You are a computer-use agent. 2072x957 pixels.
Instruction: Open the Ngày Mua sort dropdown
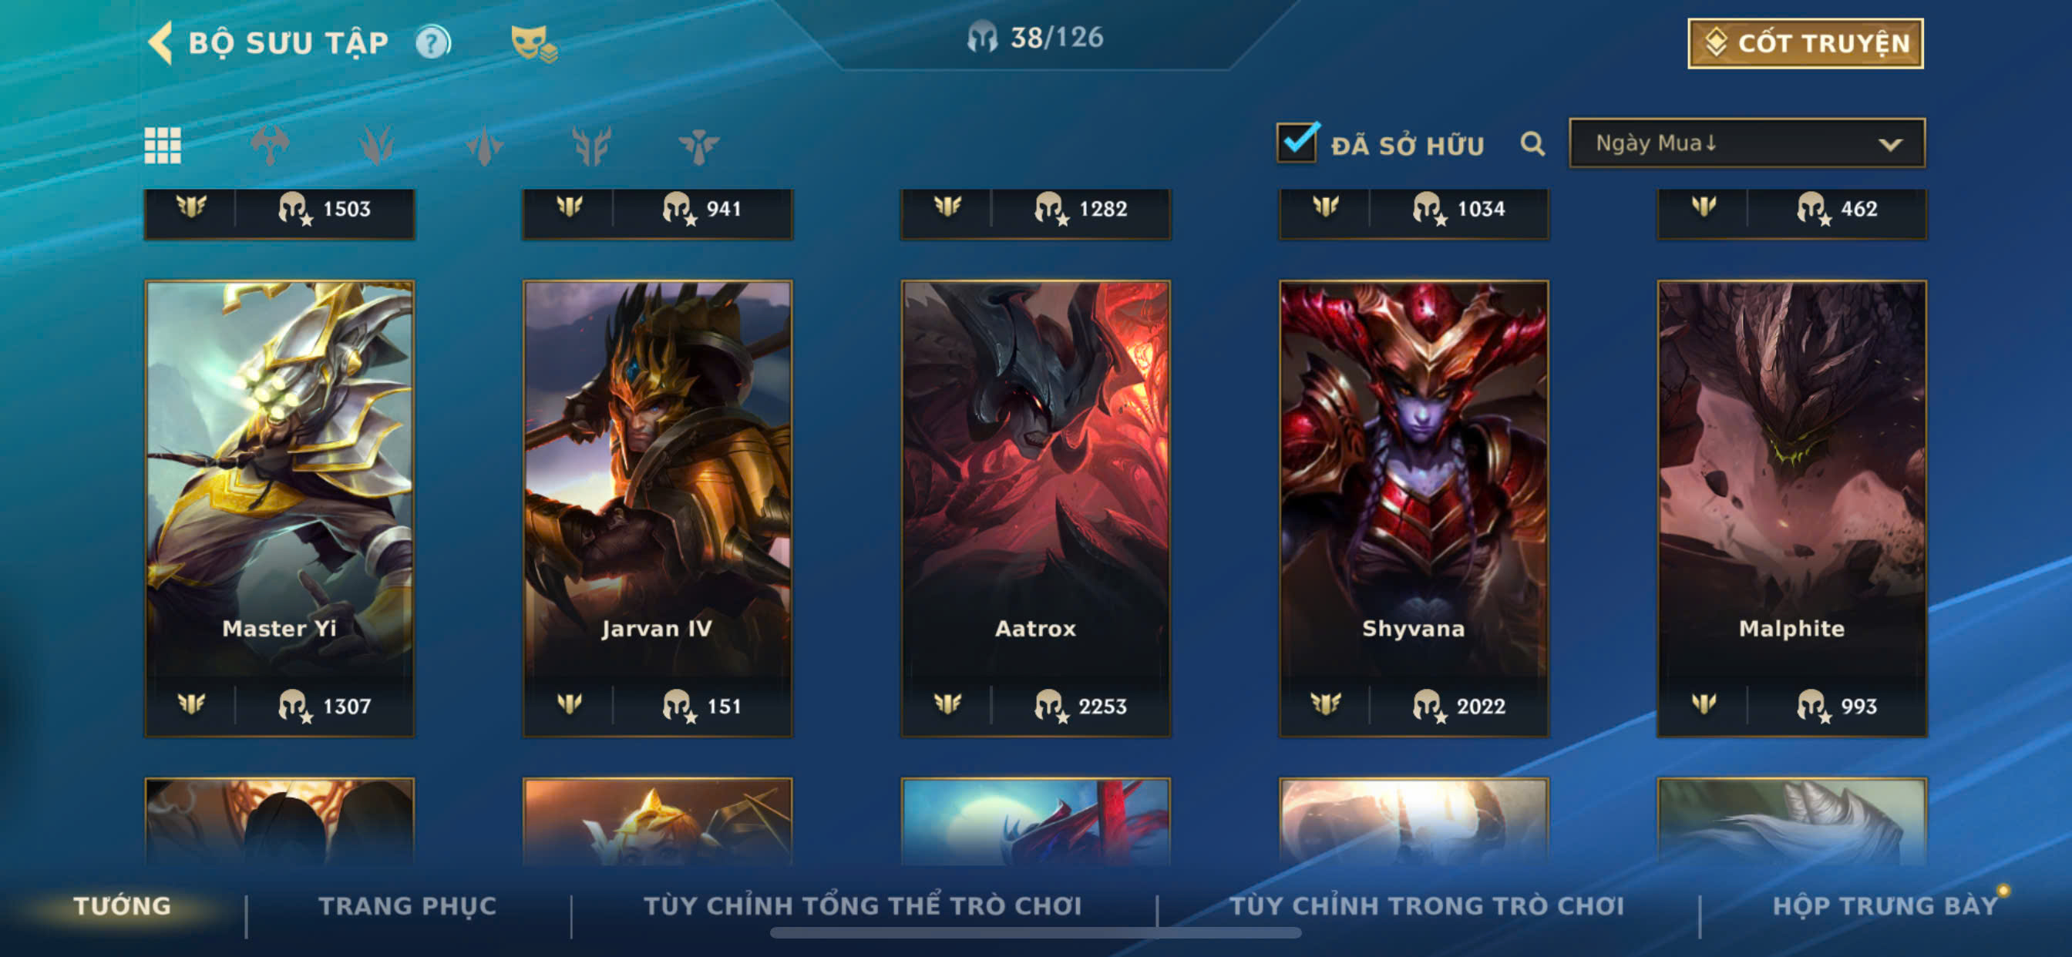click(1747, 143)
